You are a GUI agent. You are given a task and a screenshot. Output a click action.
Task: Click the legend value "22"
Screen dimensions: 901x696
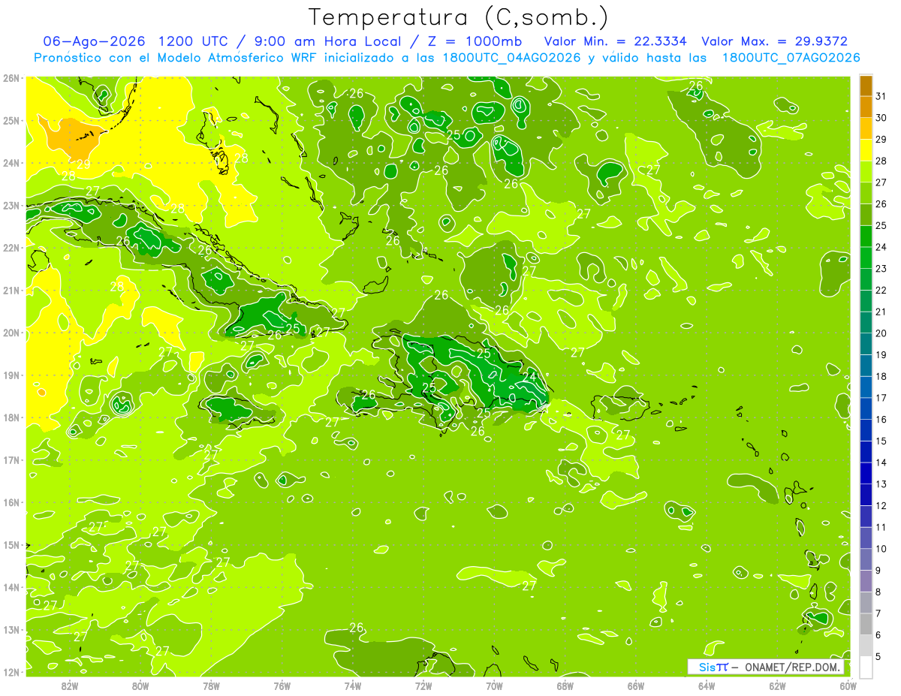point(881,291)
